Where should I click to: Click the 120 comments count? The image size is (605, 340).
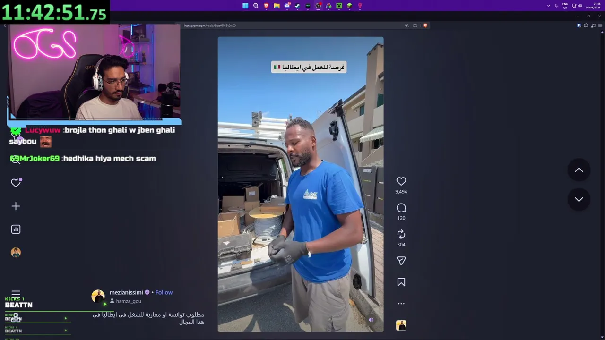tap(401, 218)
